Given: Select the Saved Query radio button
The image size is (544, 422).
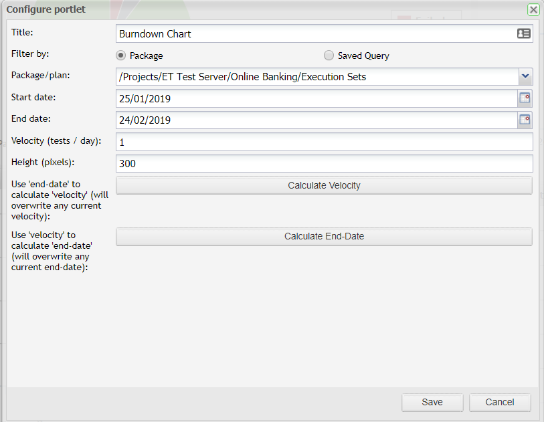Looking at the screenshot, I should click(329, 56).
